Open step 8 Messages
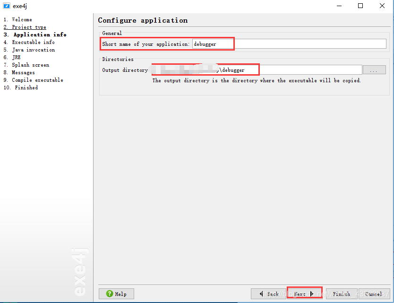The width and height of the screenshot is (394, 303). coord(19,72)
